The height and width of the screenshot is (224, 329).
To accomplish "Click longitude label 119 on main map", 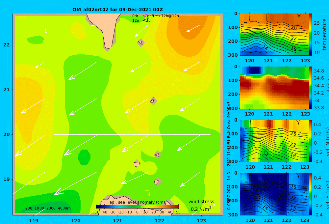I will 34,221.
